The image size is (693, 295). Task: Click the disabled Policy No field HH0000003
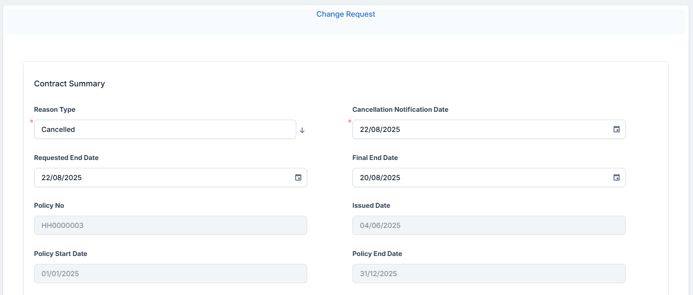point(170,225)
